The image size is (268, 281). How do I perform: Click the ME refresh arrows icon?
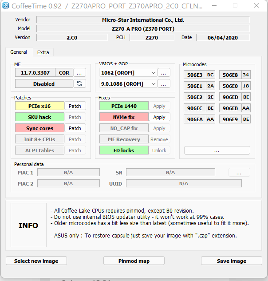pyautogui.click(x=79, y=83)
